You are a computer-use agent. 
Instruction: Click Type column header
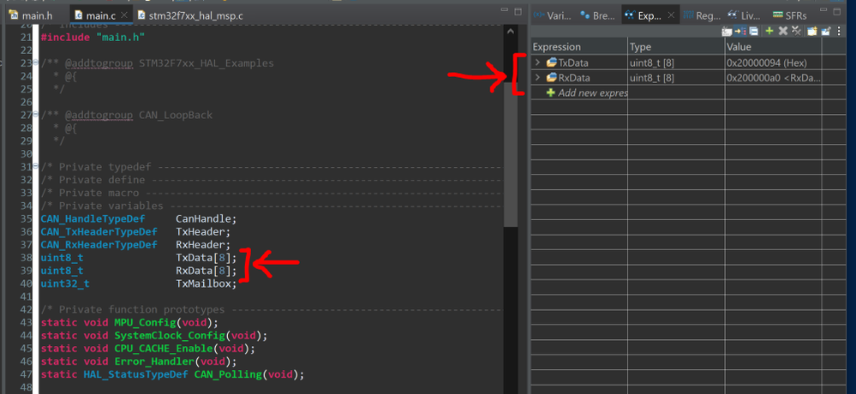[676, 47]
